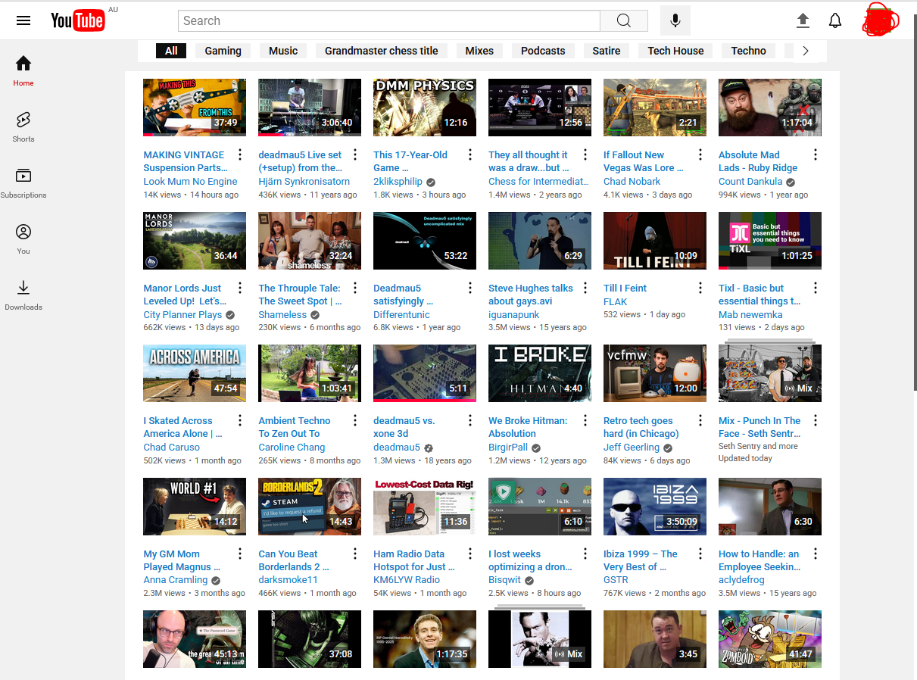Select the Mixes filter chip

point(479,51)
